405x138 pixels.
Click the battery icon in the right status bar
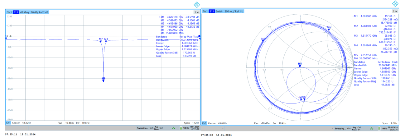tap(379, 128)
